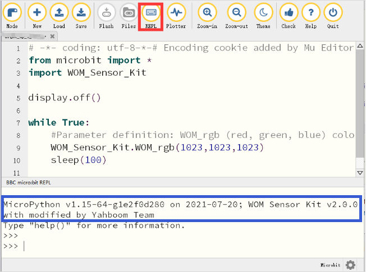The image size is (366, 272).
Task: Click the editor vertical scrollbar thumb
Action: pos(360,104)
